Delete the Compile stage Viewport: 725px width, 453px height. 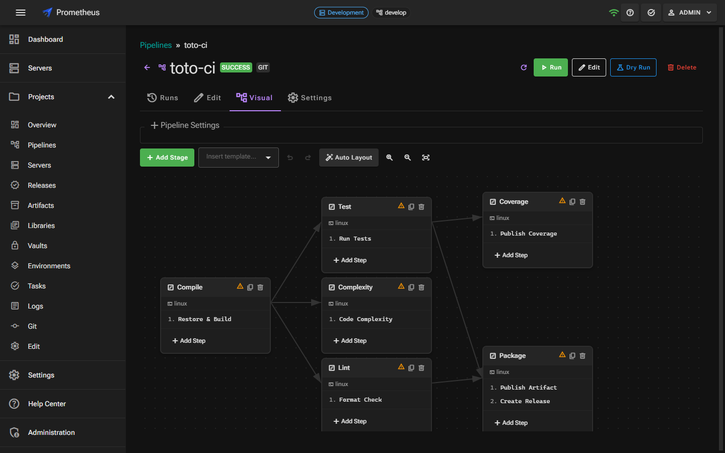[x=260, y=287]
